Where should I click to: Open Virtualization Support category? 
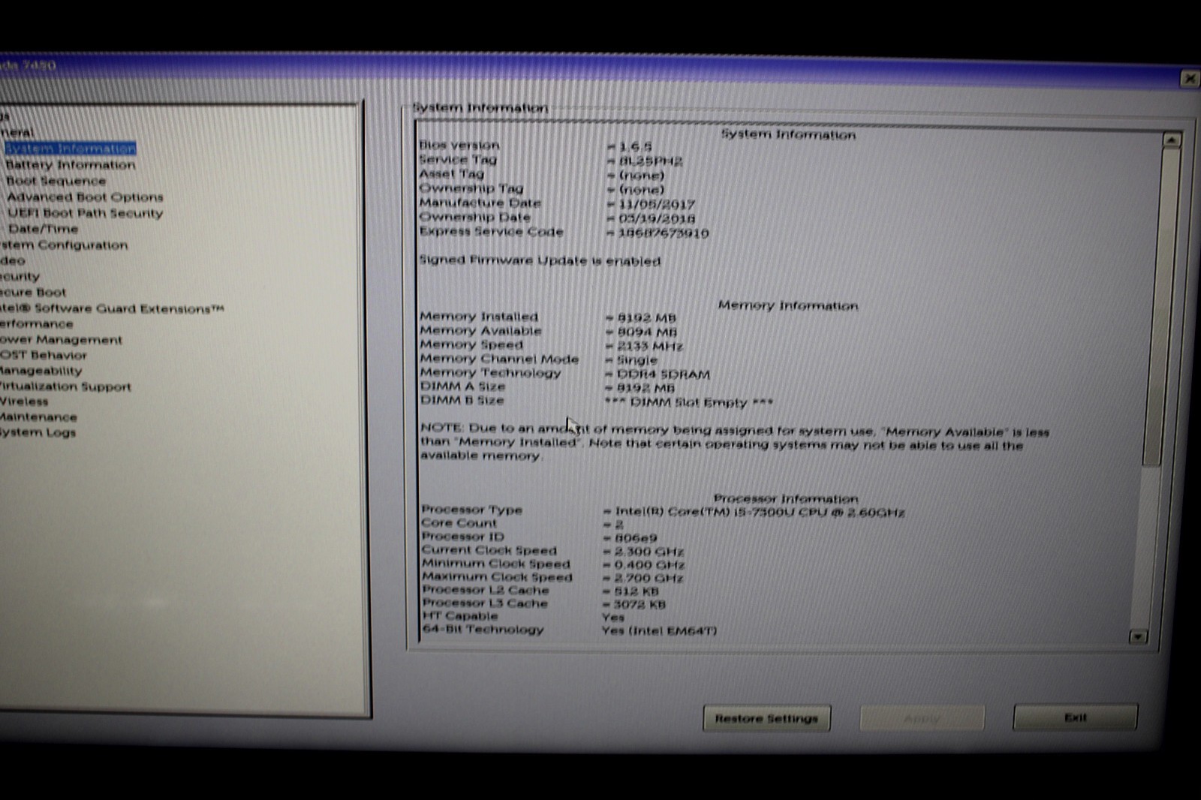tap(65, 386)
